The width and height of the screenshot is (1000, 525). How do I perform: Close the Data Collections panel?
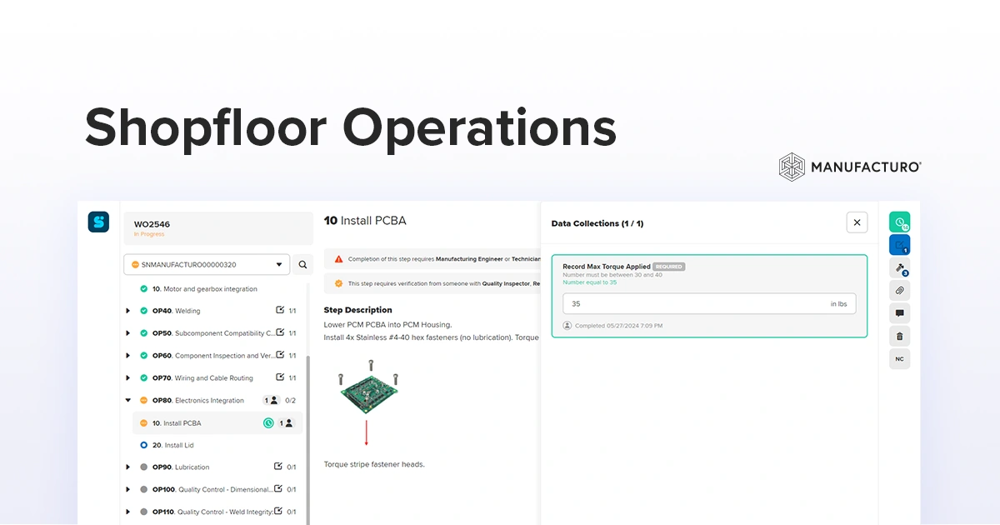(x=857, y=222)
